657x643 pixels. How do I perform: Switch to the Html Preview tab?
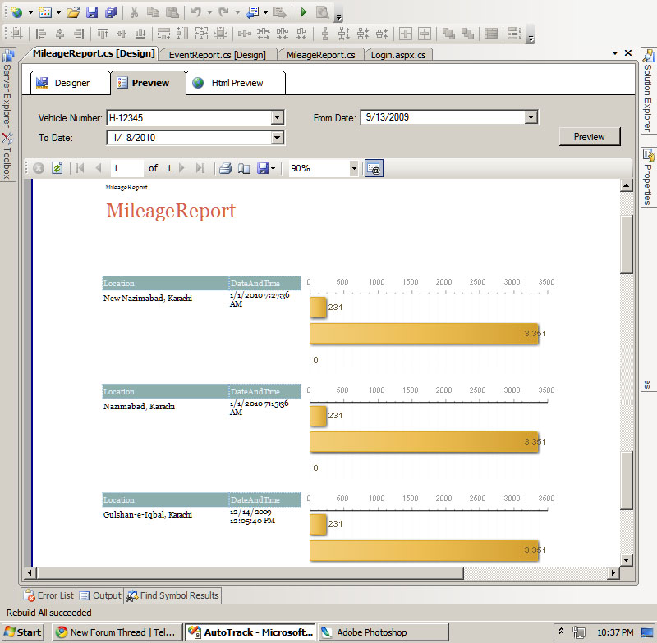tap(236, 83)
